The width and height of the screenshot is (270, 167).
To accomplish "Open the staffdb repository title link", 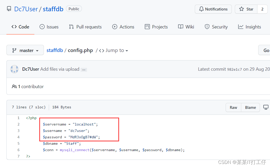I will (x=53, y=9).
